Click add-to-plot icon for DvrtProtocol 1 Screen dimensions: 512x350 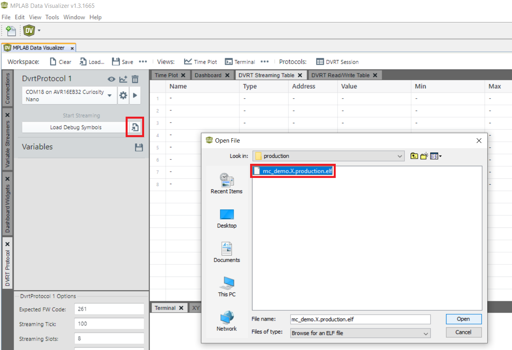(x=123, y=79)
